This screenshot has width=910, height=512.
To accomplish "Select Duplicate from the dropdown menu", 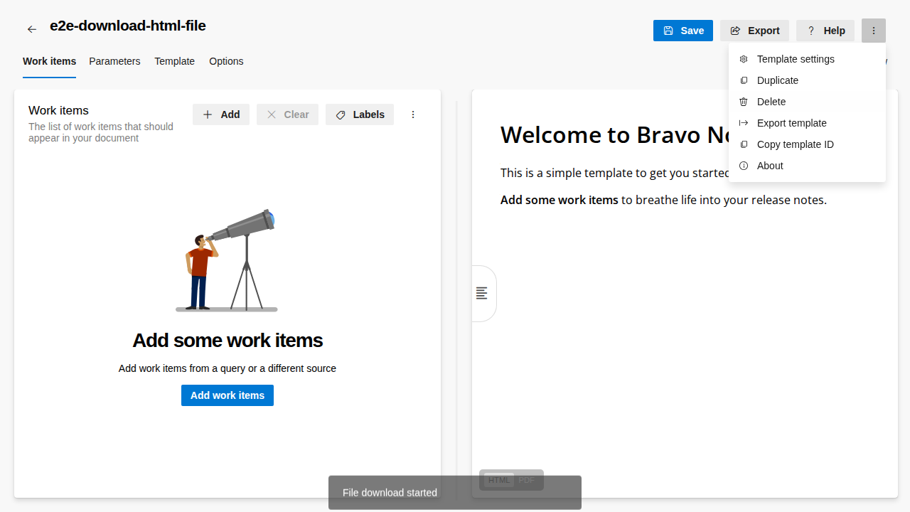I will [777, 80].
